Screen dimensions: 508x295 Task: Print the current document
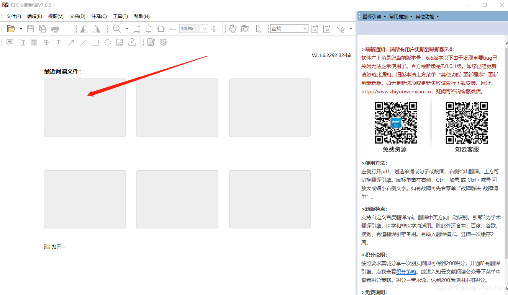click(55, 28)
